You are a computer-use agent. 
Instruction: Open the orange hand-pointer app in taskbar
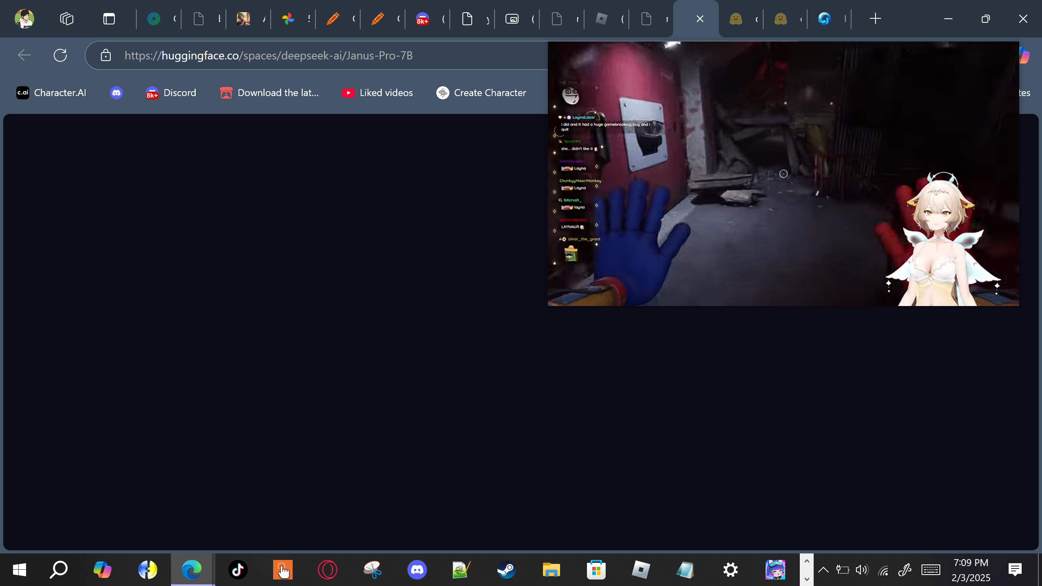coord(283,570)
